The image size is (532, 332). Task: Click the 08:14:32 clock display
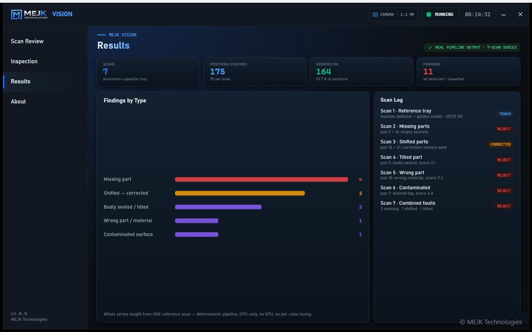click(478, 15)
